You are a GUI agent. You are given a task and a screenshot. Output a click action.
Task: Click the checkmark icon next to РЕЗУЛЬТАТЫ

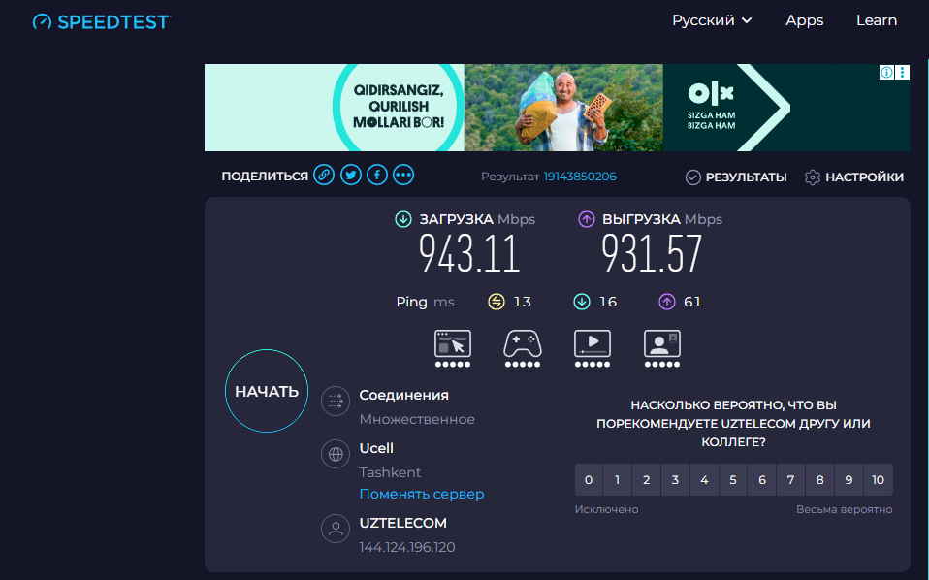693,177
